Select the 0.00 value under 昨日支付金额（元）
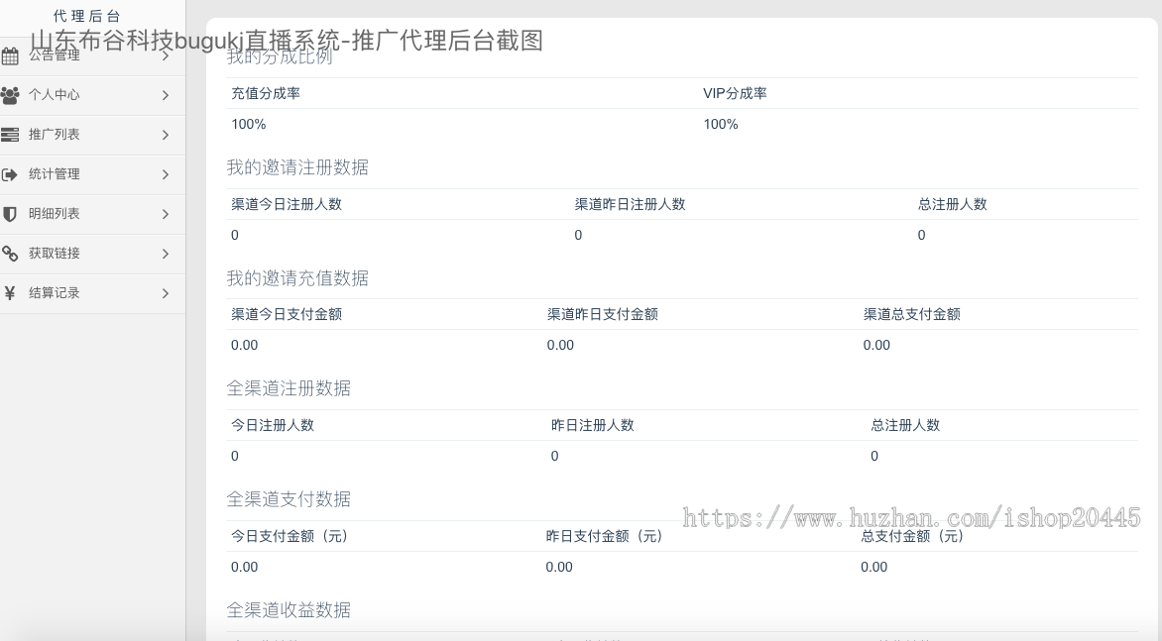This screenshot has height=641, width=1162. [559, 567]
